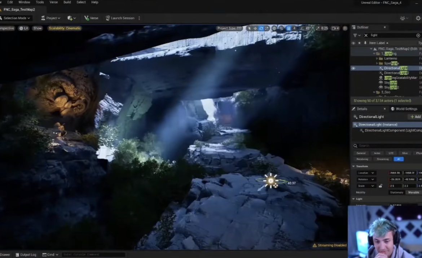Viewport: 422px width, 258px height.
Task: Open the rotation snap angle settings
Action: pos(308,28)
